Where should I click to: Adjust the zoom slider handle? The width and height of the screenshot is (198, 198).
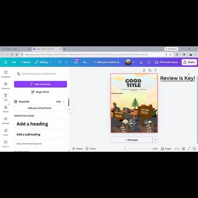(127, 148)
